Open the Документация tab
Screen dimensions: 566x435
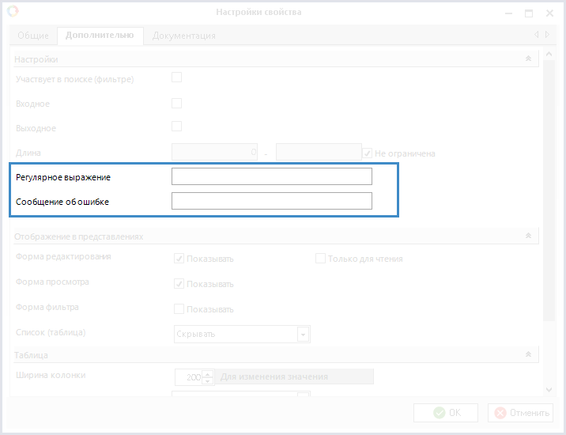[x=183, y=36]
